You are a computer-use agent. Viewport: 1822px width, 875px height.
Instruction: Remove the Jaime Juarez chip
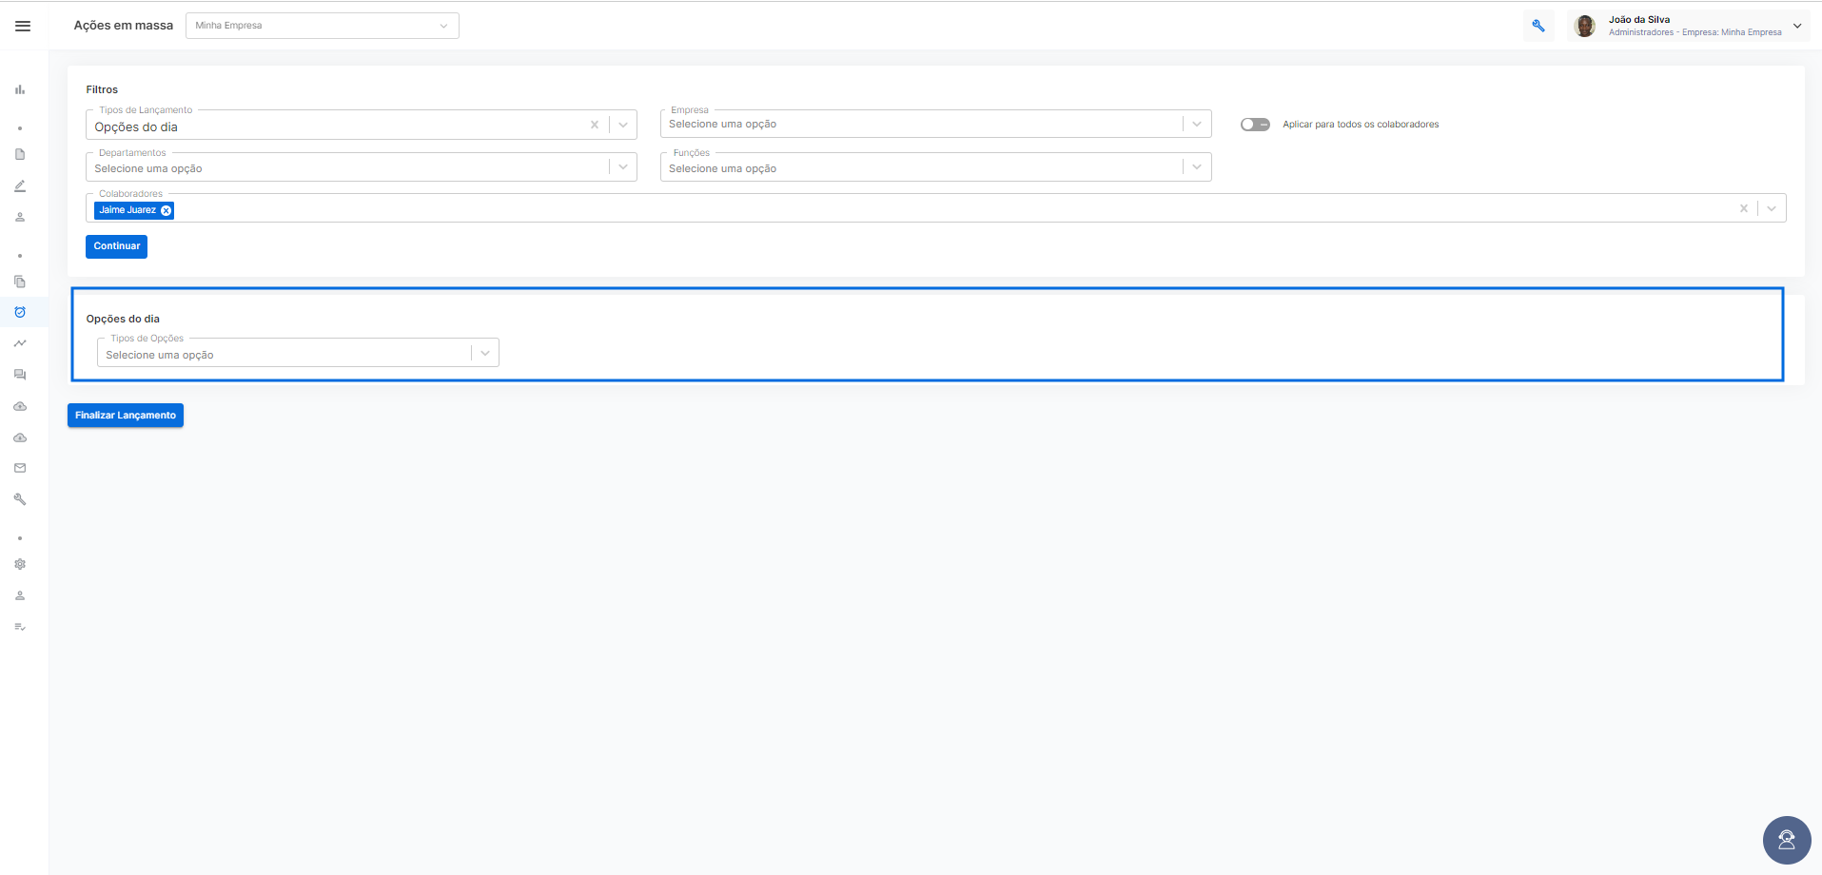point(167,211)
